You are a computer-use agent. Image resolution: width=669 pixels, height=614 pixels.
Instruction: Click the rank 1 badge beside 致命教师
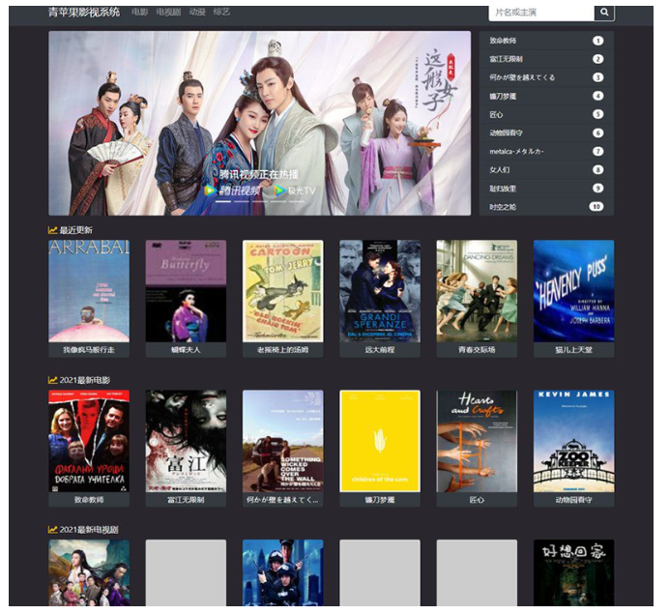[x=596, y=41]
